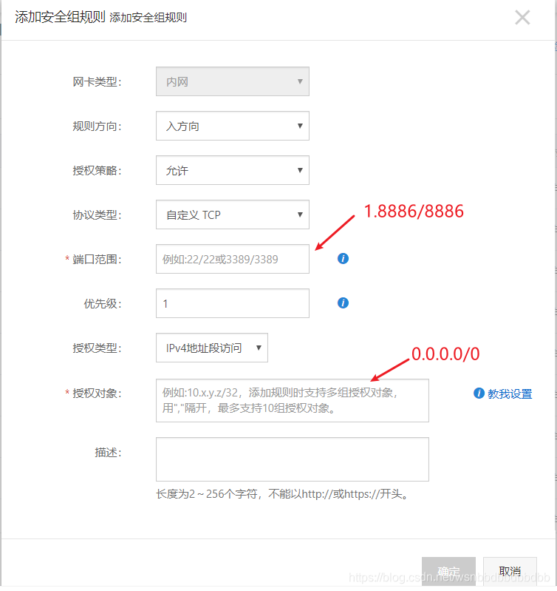
Task: Focus the 授权对象 text area
Action: 293,401
